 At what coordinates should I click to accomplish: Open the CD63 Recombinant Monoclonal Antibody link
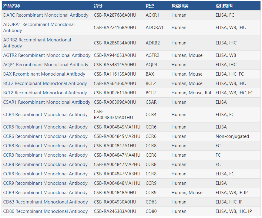(x=45, y=202)
